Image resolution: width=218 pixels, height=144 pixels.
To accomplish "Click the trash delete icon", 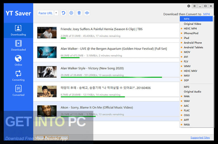I will click(79, 13).
